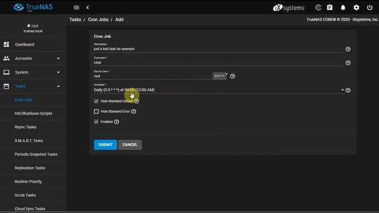Viewport: 379px width, 213px height.
Task: Click the Tasks calendar icon
Action: coord(7,86)
